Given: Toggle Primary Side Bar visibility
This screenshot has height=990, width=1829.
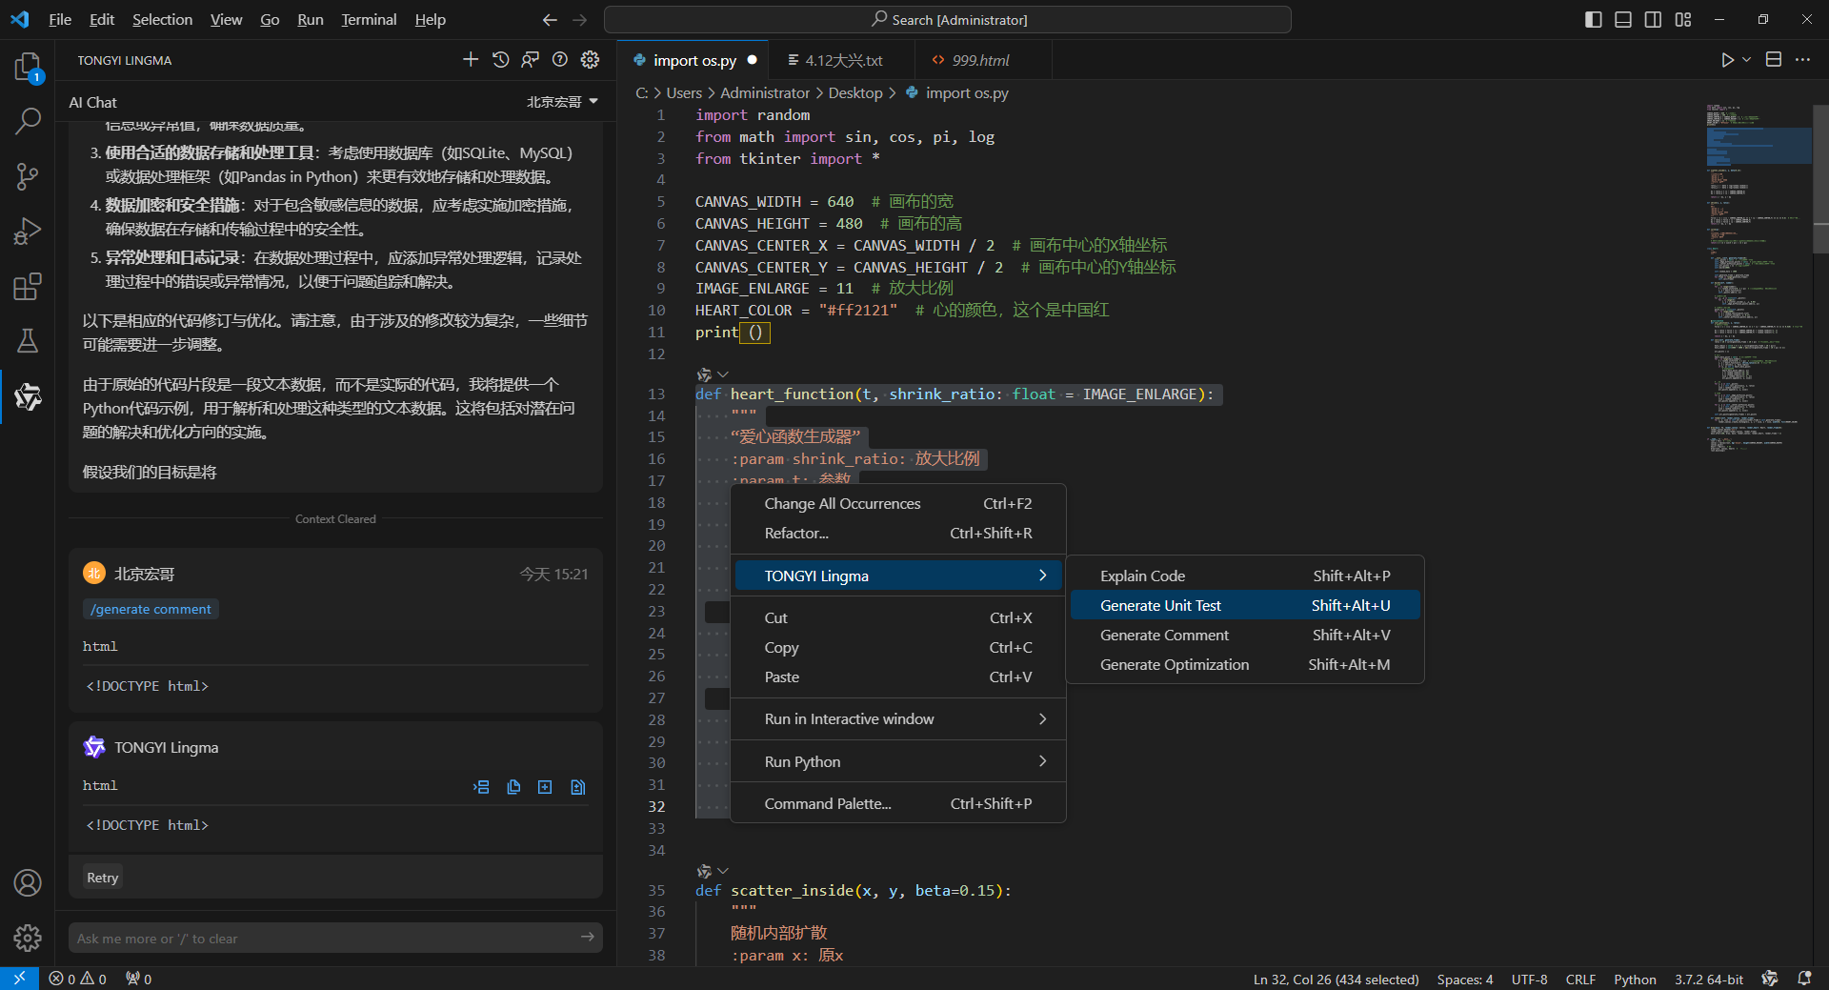Looking at the screenshot, I should coord(1594,19).
